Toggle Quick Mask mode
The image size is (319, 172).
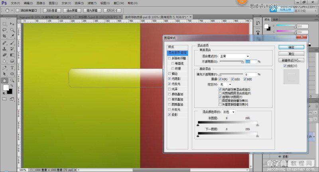click(x=4, y=99)
